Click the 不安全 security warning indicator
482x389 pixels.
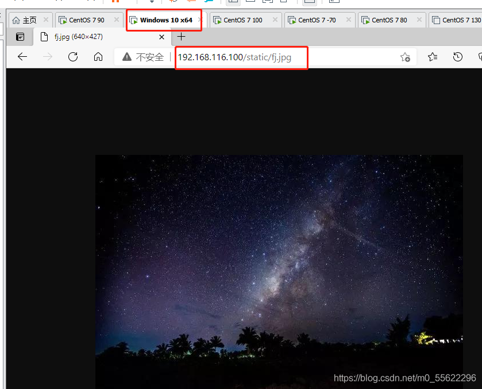[x=143, y=57]
